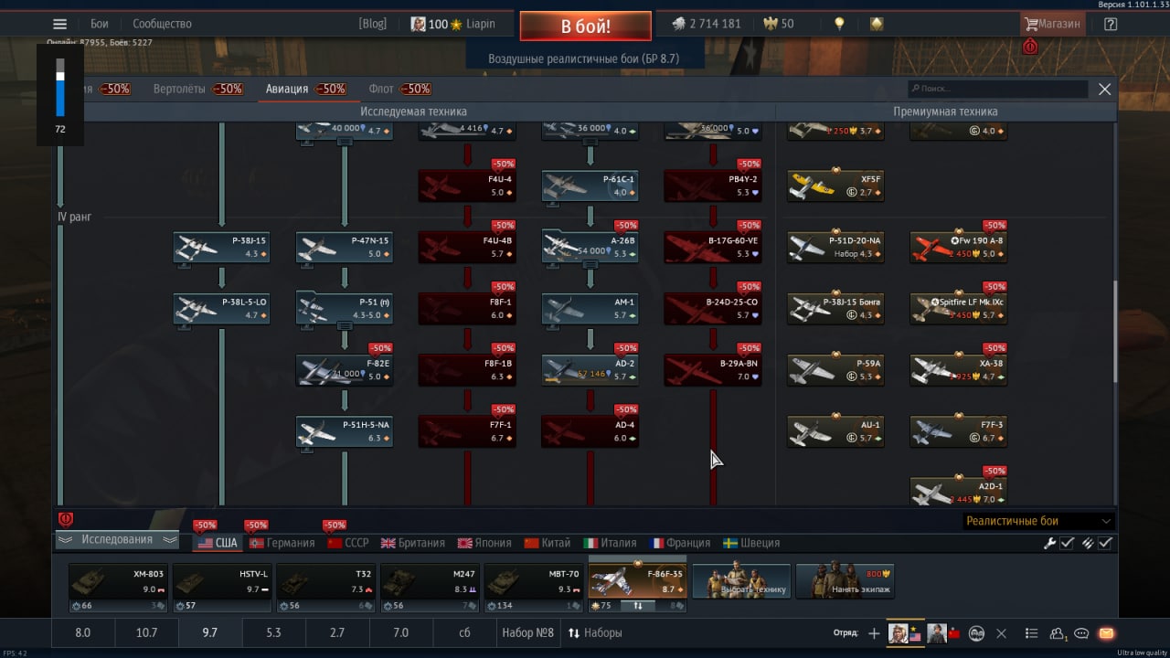Switch to the Флот tab
The width and height of the screenshot is (1170, 658).
[x=399, y=89]
